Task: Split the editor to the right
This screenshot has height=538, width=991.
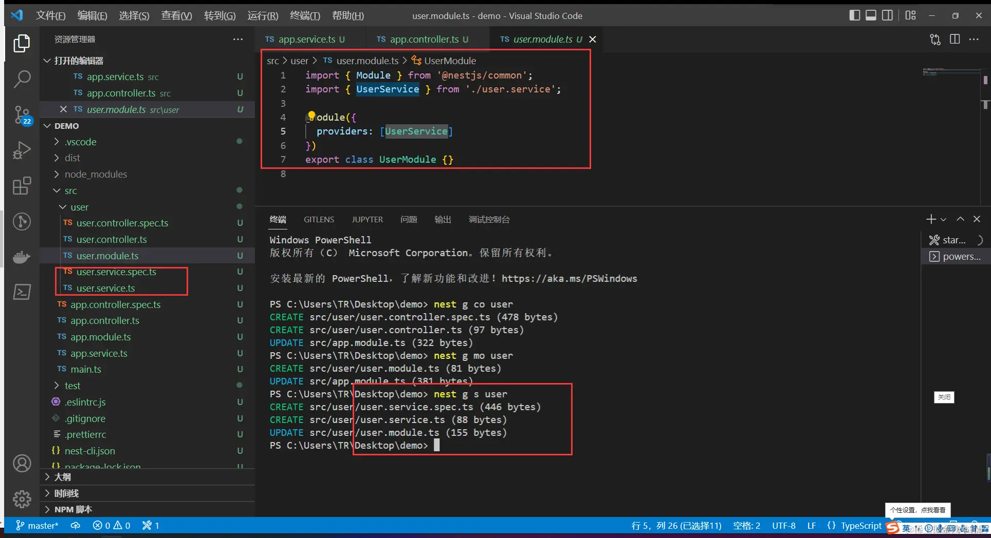Action: pyautogui.click(x=955, y=40)
